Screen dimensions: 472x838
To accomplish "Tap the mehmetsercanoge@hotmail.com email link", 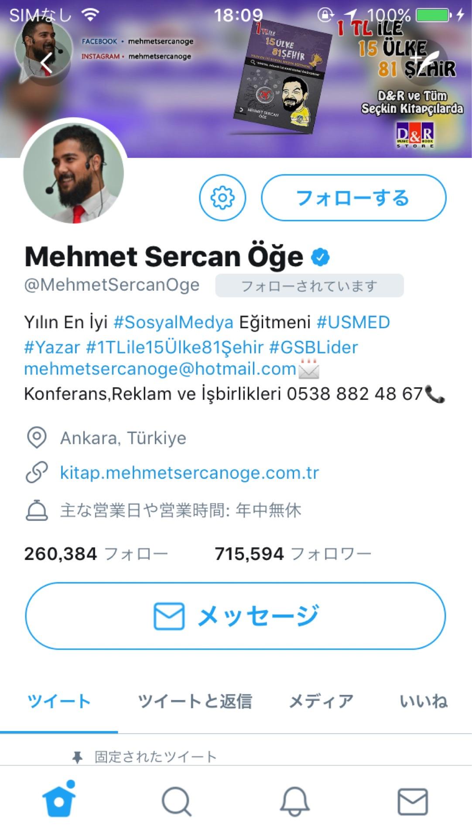I will click(160, 369).
